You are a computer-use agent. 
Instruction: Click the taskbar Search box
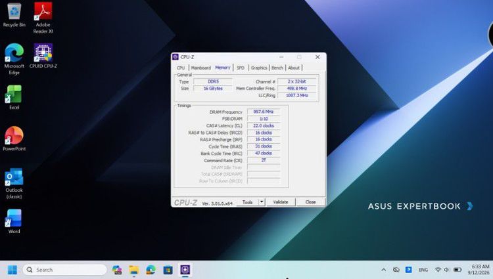[x=65, y=270]
